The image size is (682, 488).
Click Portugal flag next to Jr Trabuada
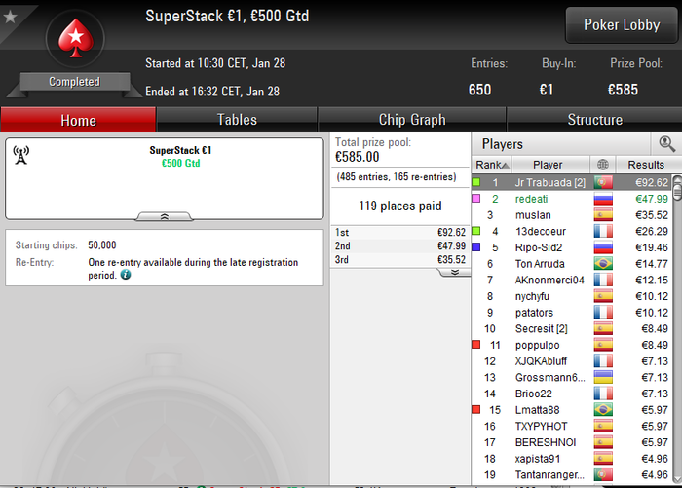click(603, 182)
